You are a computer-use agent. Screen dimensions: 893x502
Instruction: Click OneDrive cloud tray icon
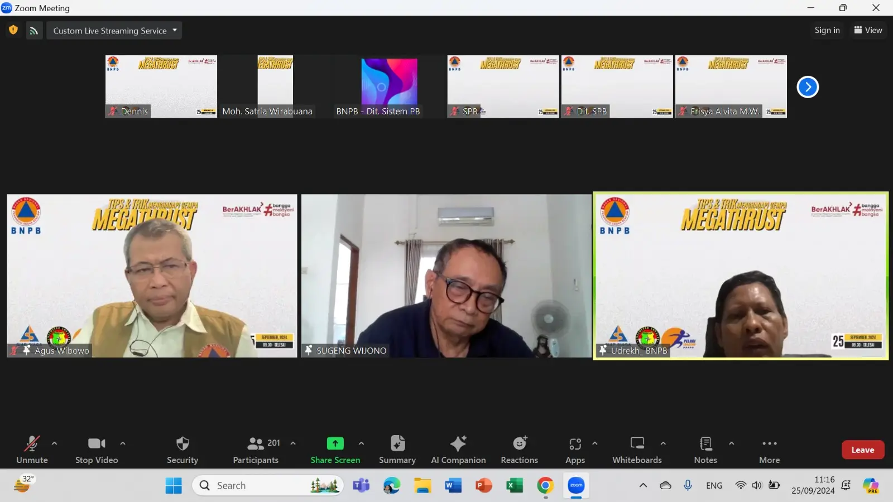(x=665, y=485)
